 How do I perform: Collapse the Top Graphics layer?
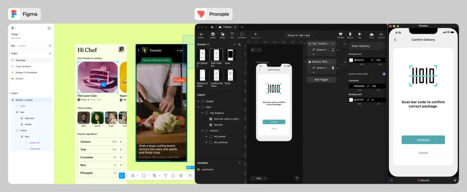coord(202,113)
